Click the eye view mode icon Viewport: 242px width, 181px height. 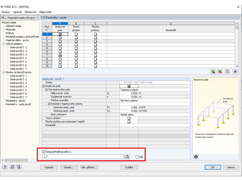235,71
